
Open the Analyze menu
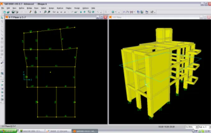coord(60,8)
